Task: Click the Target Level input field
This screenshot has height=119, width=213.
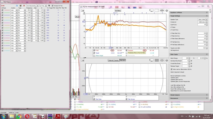Action: (202, 48)
